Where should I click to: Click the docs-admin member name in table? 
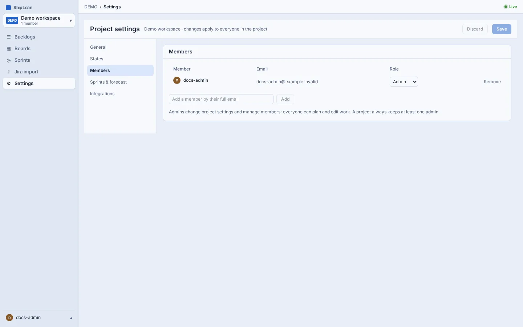196,80
